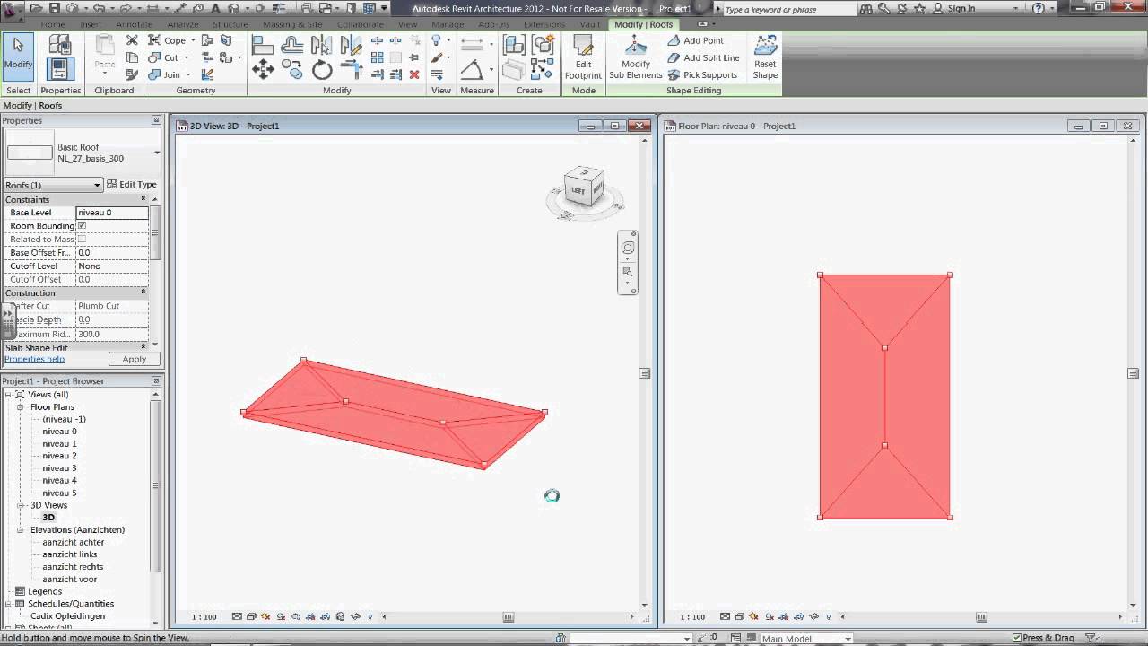Click the Trim/Extend to Corner icon

point(351,70)
